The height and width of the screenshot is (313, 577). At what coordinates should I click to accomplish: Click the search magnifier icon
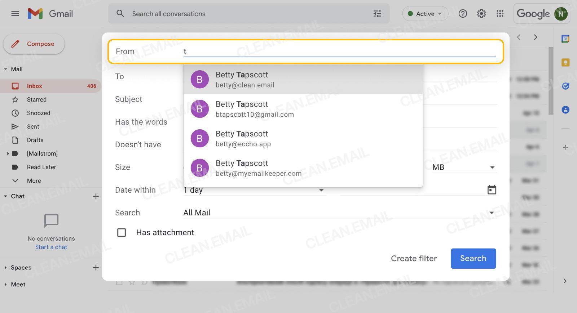(120, 14)
